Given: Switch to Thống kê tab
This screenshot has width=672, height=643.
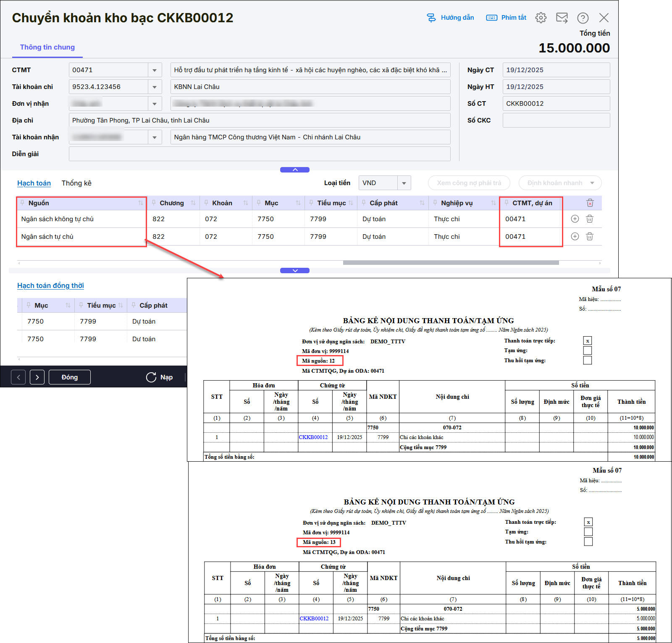Looking at the screenshot, I should click(x=76, y=183).
